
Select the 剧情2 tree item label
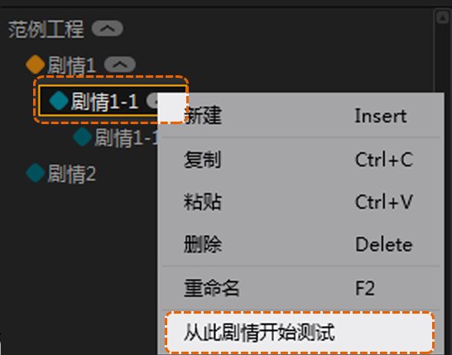[71, 174]
